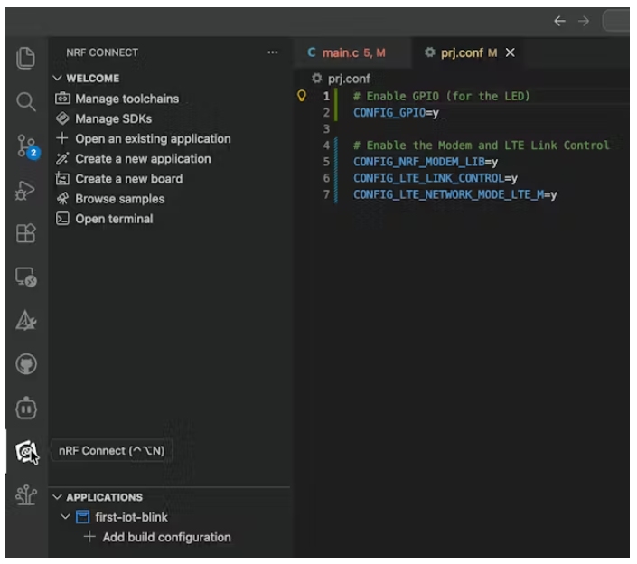The height and width of the screenshot is (564, 637).
Task: Open the Run and Debug view
Action: (x=26, y=191)
